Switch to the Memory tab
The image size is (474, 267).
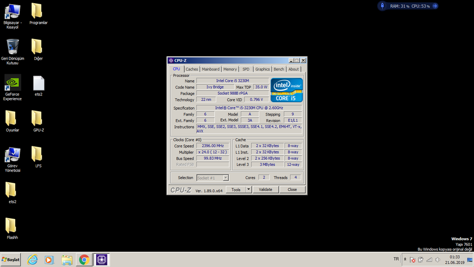tap(230, 69)
